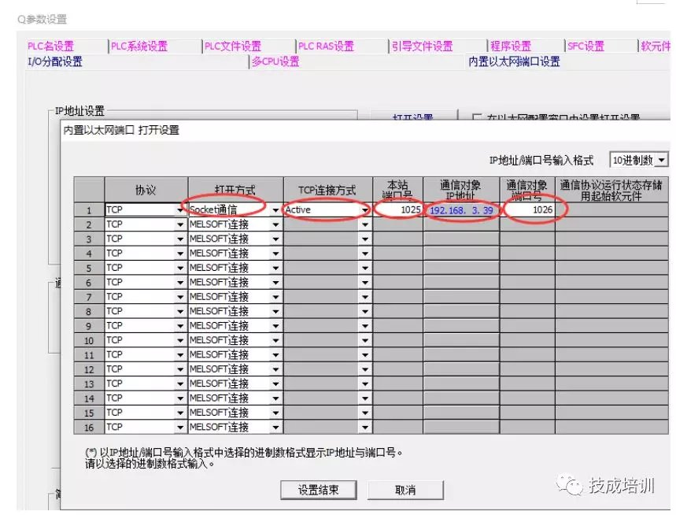Click the IP address field 192.168.3.39
The width and height of the screenshot is (676, 515).
[461, 210]
